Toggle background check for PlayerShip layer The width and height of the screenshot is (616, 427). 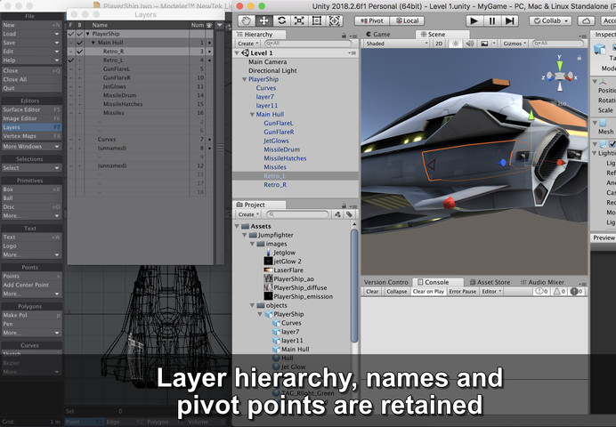click(x=80, y=34)
